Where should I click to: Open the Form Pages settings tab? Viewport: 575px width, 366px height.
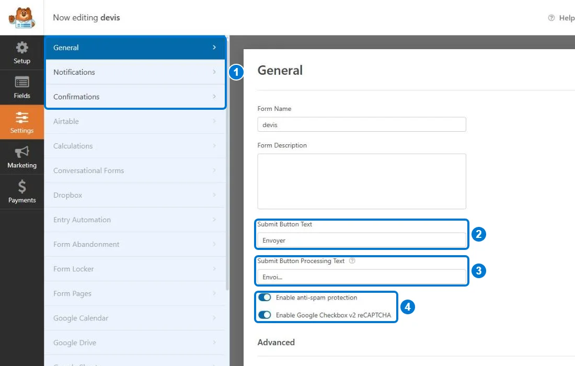[x=135, y=293]
